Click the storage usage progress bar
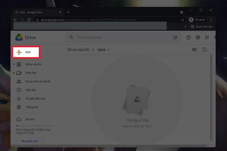The width and height of the screenshot is (227, 151). pyautogui.click(x=35, y=126)
